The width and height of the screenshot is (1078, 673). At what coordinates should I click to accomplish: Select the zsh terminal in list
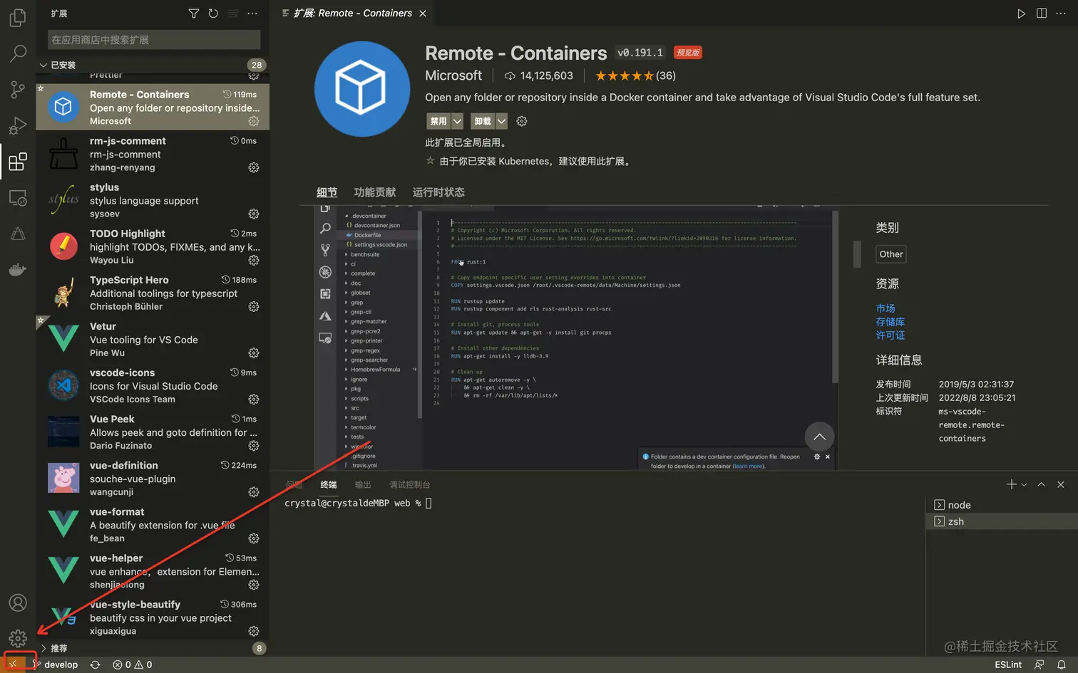click(1000, 521)
